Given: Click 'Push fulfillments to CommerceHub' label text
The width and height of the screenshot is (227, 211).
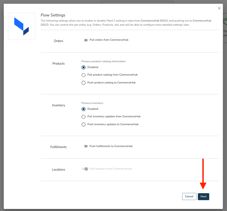Looking at the screenshot, I should [111, 146].
